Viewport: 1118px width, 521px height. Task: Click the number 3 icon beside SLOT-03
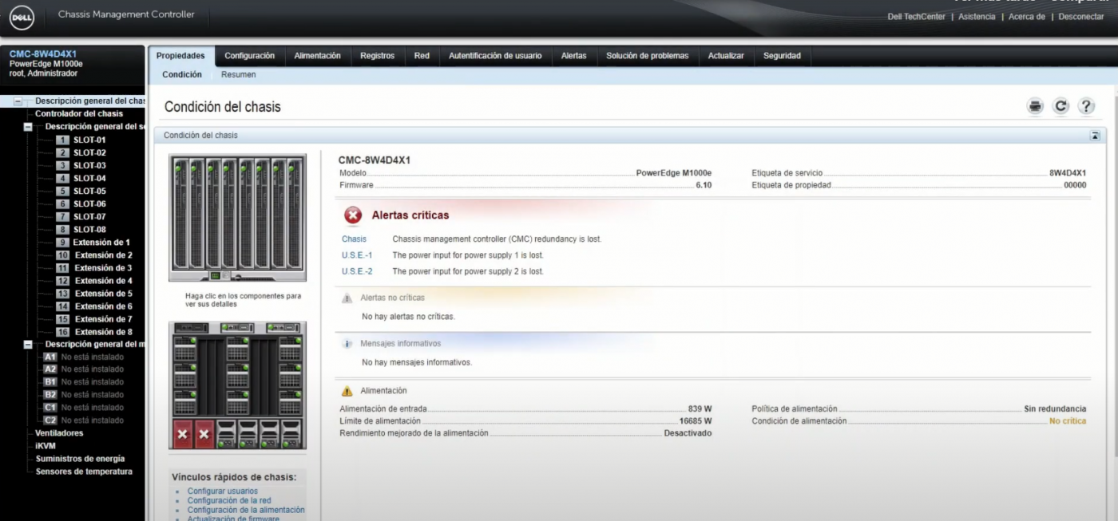pos(62,165)
